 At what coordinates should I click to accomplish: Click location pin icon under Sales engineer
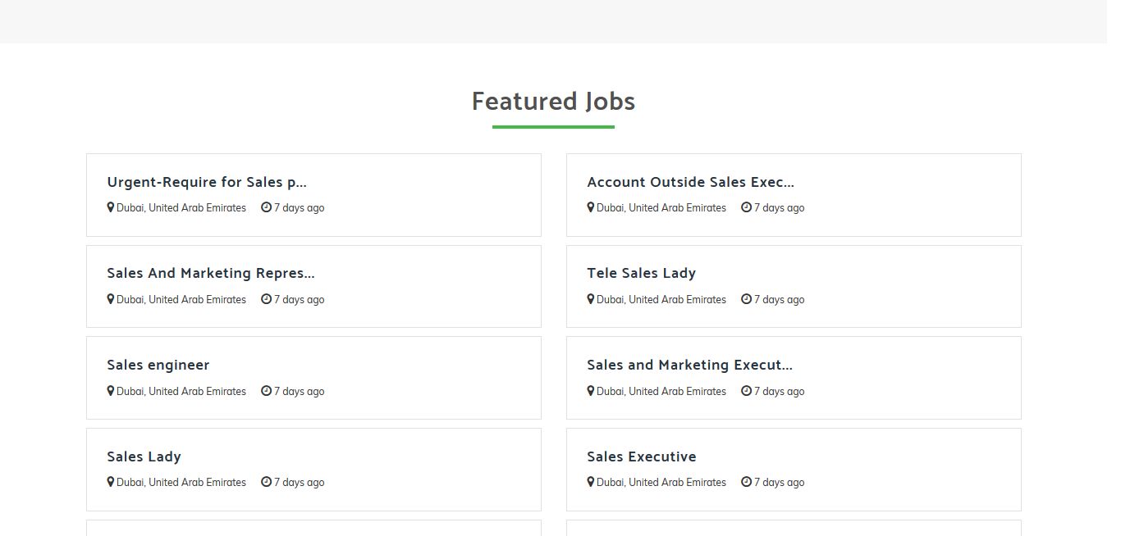tap(110, 391)
